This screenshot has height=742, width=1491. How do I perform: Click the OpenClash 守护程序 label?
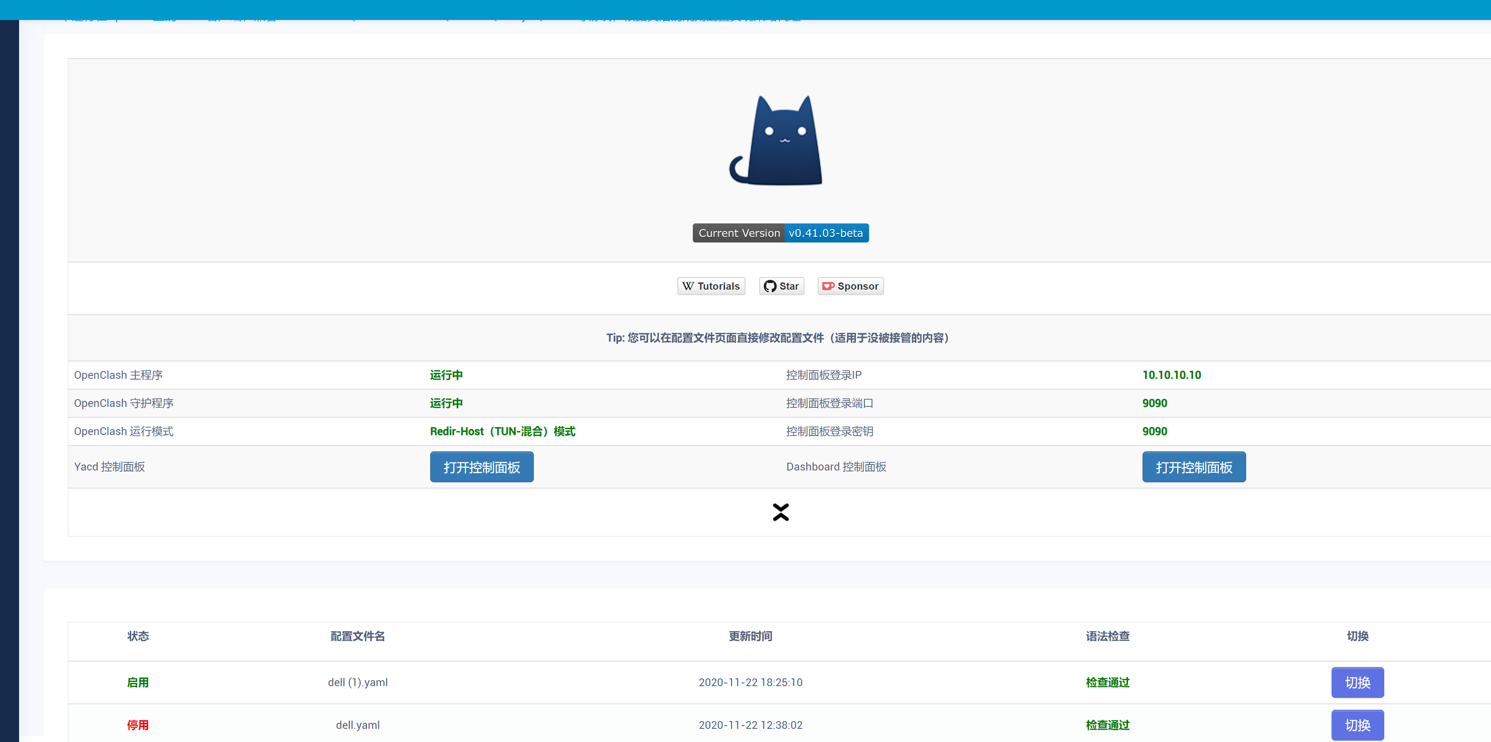tap(124, 403)
